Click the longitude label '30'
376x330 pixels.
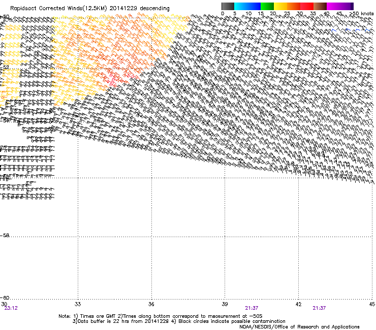4,304
